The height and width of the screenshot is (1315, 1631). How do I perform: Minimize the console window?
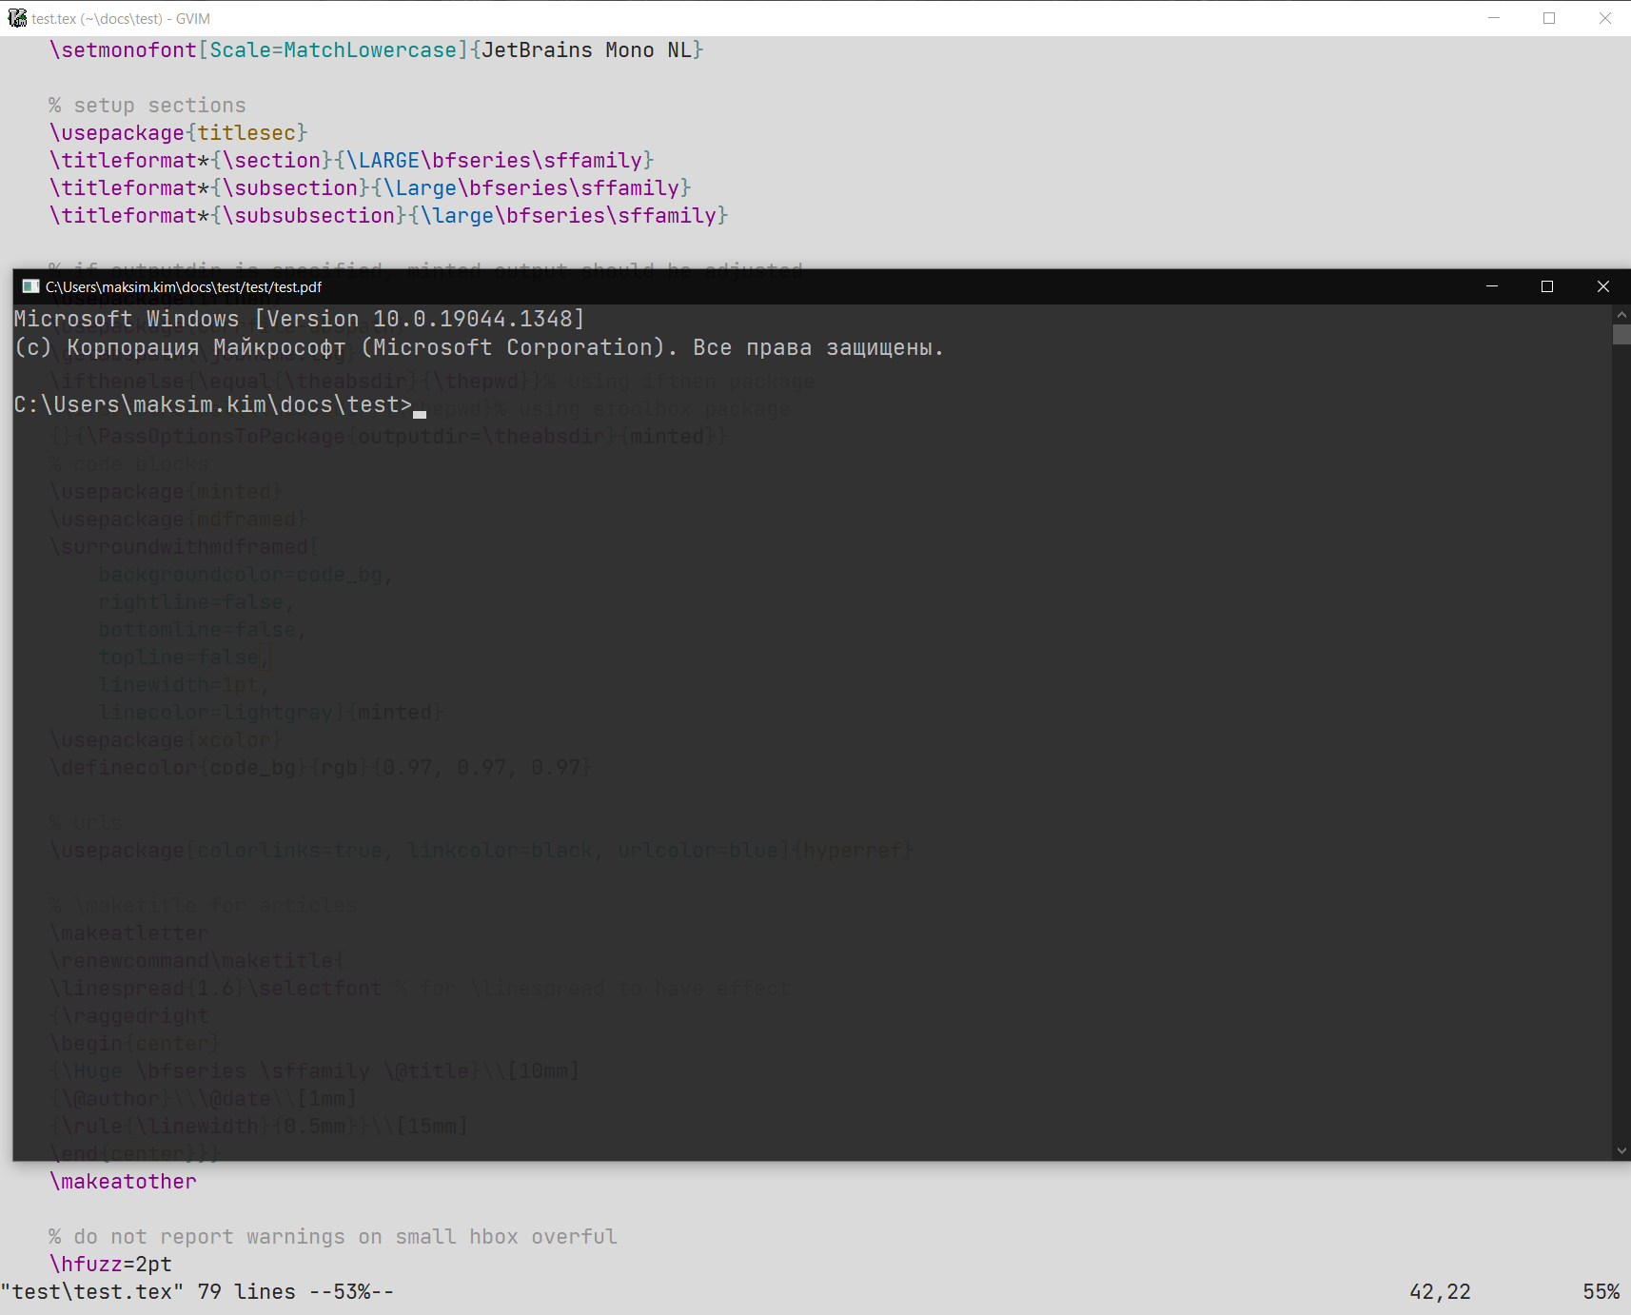1491,285
